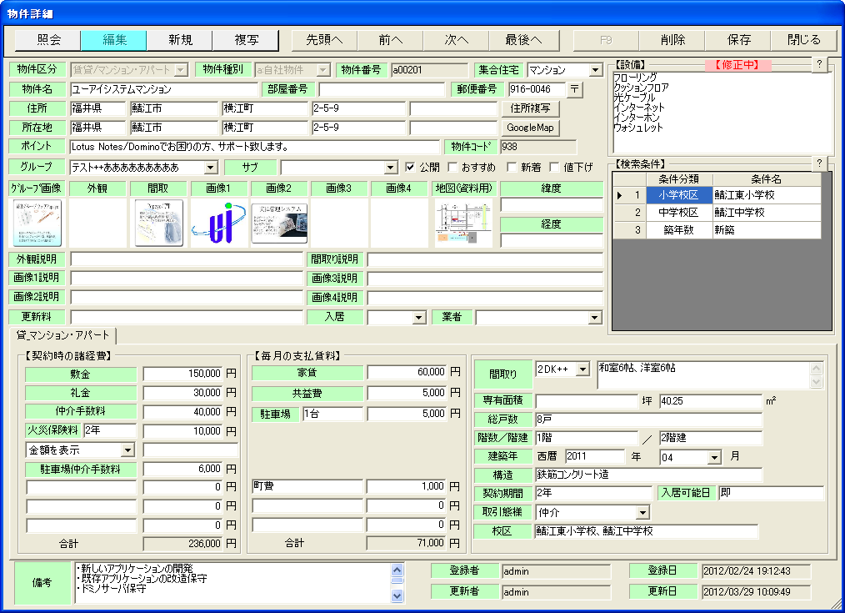The height and width of the screenshot is (613, 845).
Task: Open the グループ画像 thumbnail
Action: (x=37, y=223)
